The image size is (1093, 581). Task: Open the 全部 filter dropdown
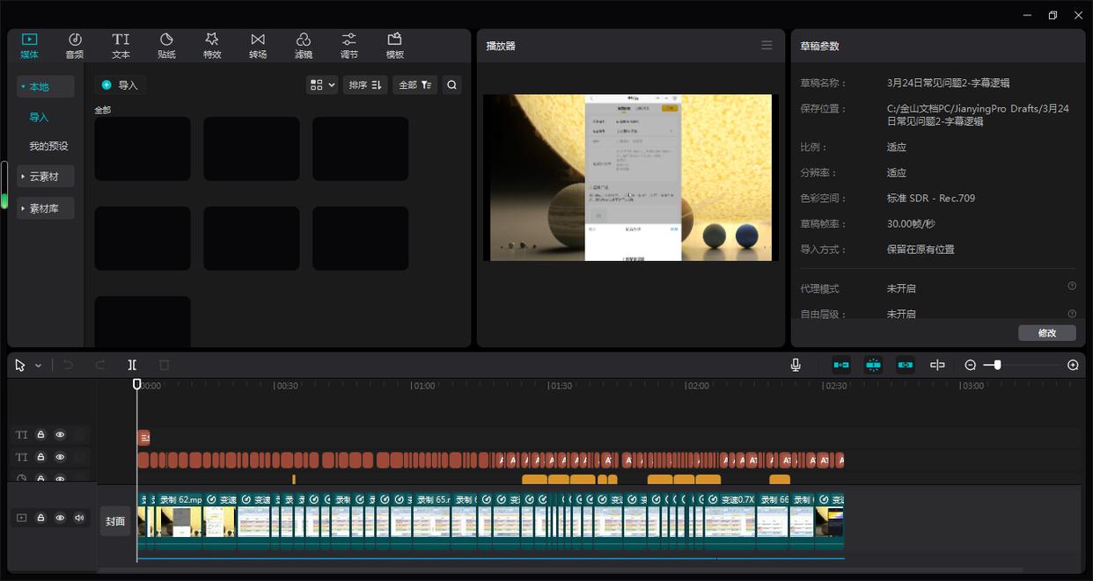(415, 85)
